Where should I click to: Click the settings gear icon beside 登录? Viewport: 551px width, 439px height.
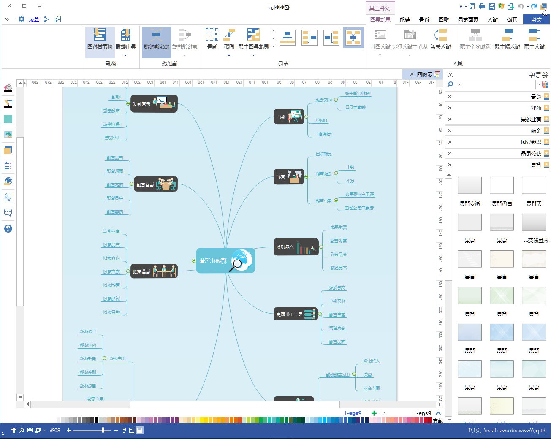point(22,19)
